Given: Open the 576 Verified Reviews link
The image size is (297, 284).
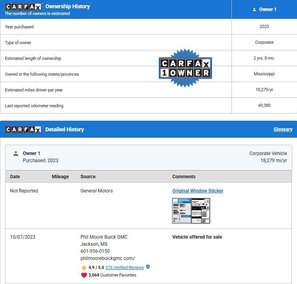Looking at the screenshot, I should pyautogui.click(x=125, y=267).
